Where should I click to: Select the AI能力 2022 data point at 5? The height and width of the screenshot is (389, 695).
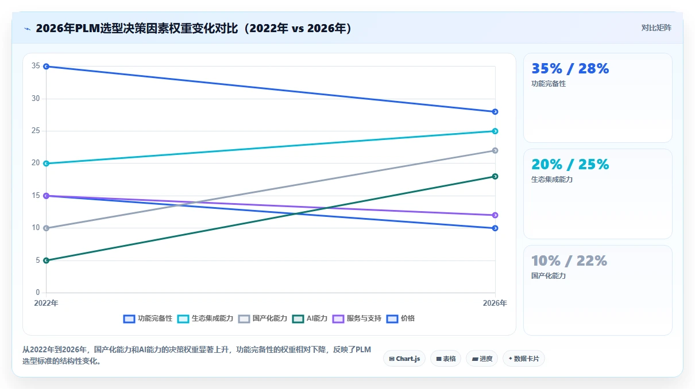(x=46, y=260)
